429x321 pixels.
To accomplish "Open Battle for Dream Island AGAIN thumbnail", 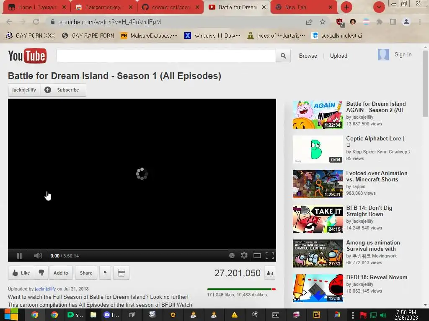I will [318, 115].
